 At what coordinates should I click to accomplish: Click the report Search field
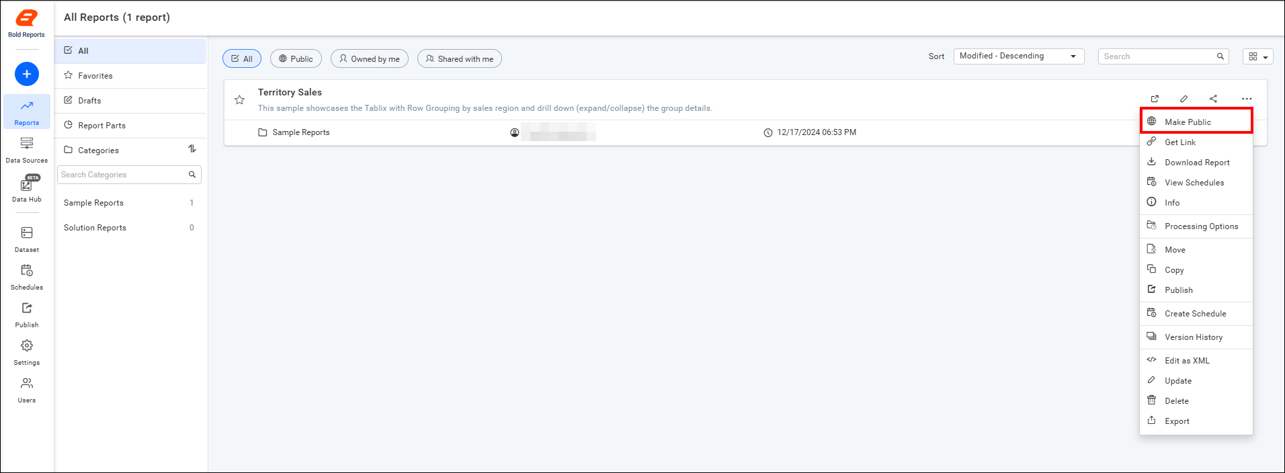pyautogui.click(x=1163, y=56)
